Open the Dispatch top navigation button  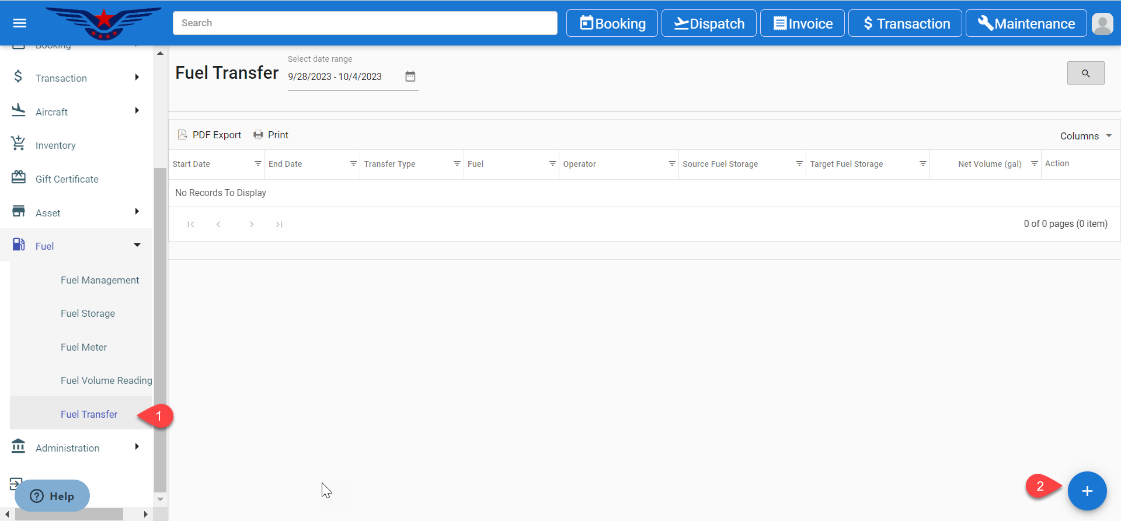tap(709, 23)
